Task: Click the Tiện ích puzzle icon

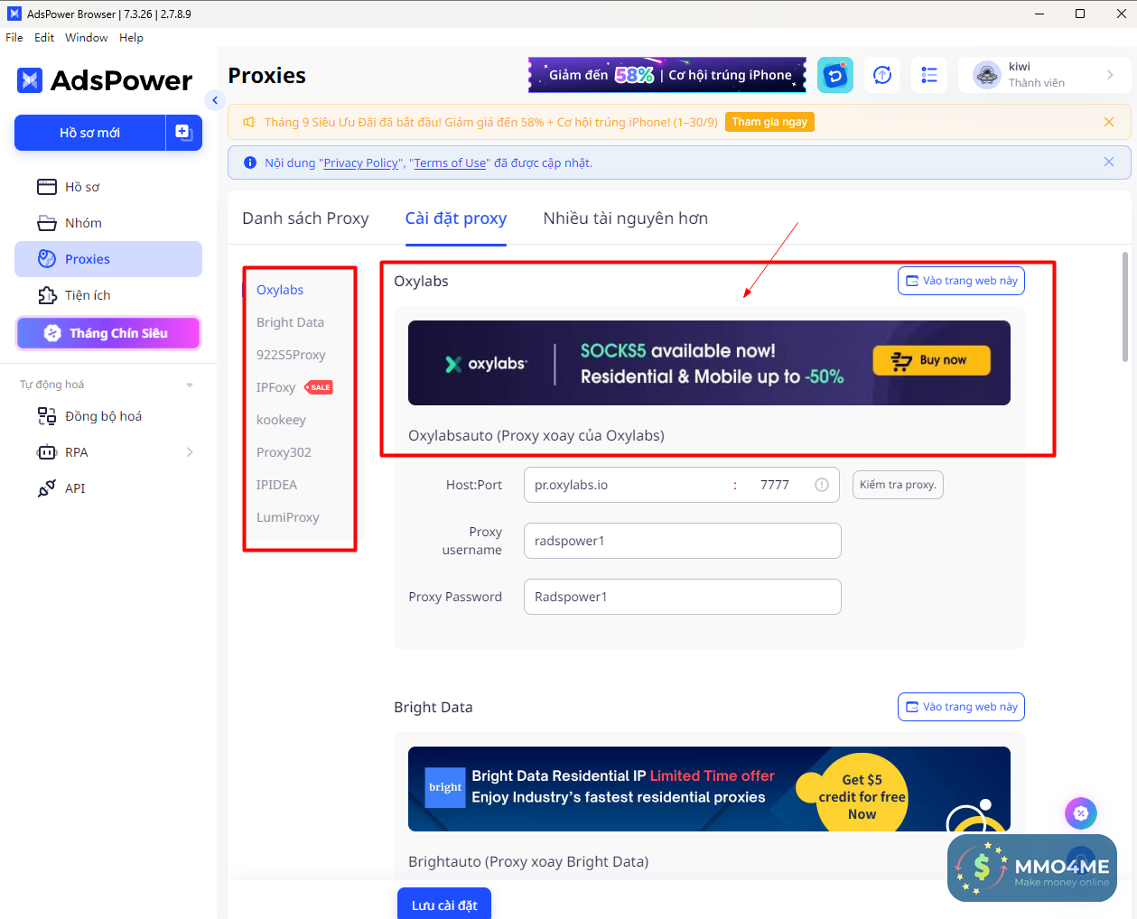Action: [x=47, y=295]
